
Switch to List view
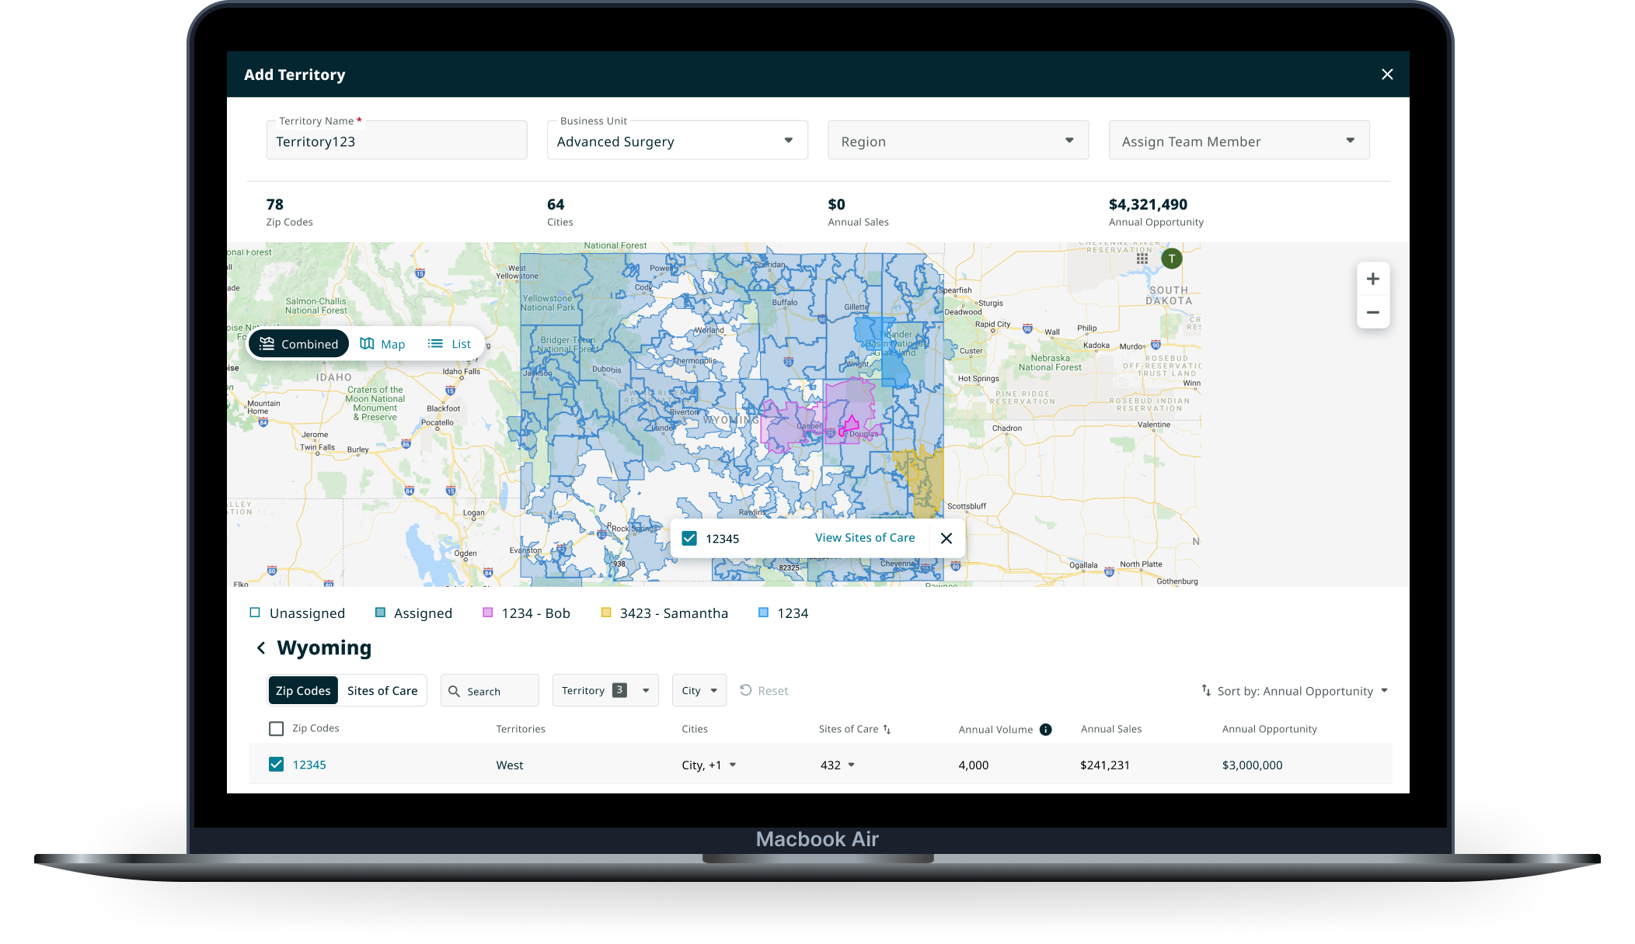pos(449,344)
